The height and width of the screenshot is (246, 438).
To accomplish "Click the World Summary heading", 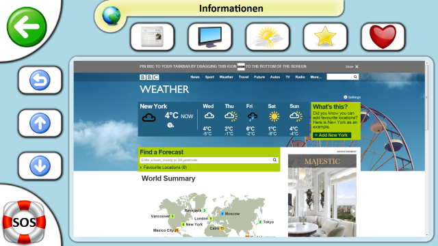I will coord(168,178).
